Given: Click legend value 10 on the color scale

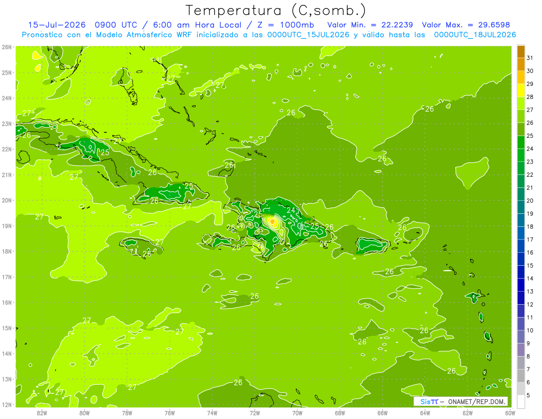Looking at the screenshot, I should pos(530,330).
